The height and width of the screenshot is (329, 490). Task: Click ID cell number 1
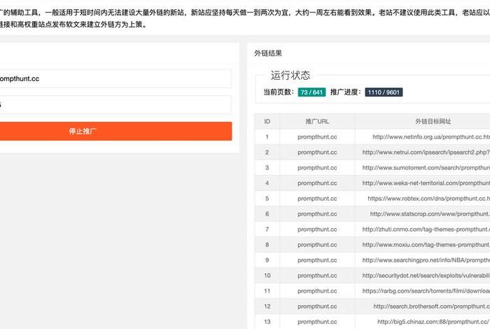267,136
